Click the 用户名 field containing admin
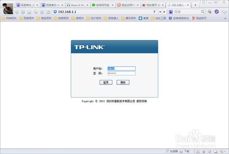The height and width of the screenshot is (154, 229). (x=122, y=69)
